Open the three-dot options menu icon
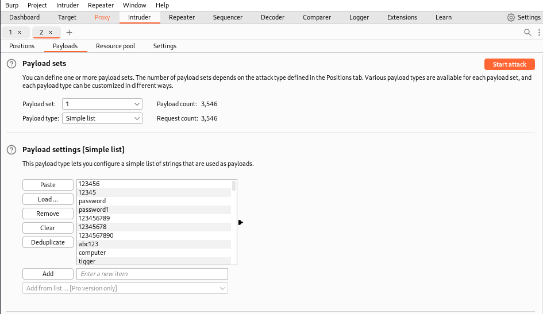 coord(539,33)
